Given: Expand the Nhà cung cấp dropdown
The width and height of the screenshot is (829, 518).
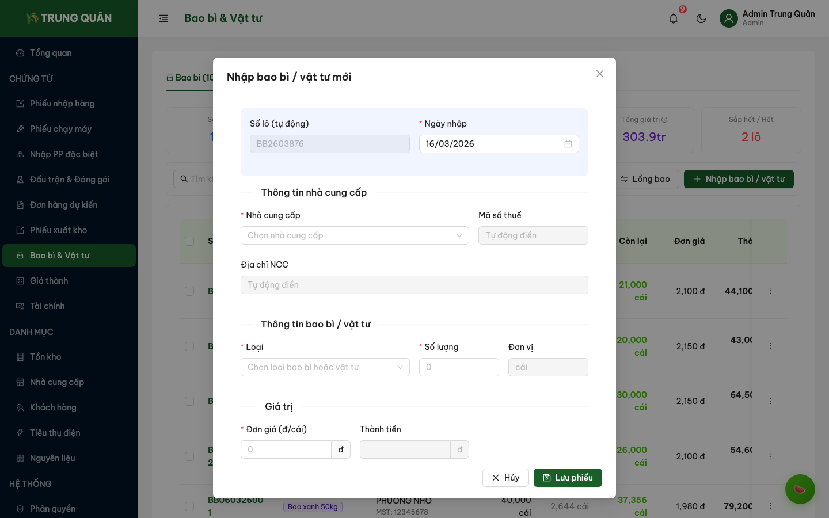Looking at the screenshot, I should pos(355,235).
